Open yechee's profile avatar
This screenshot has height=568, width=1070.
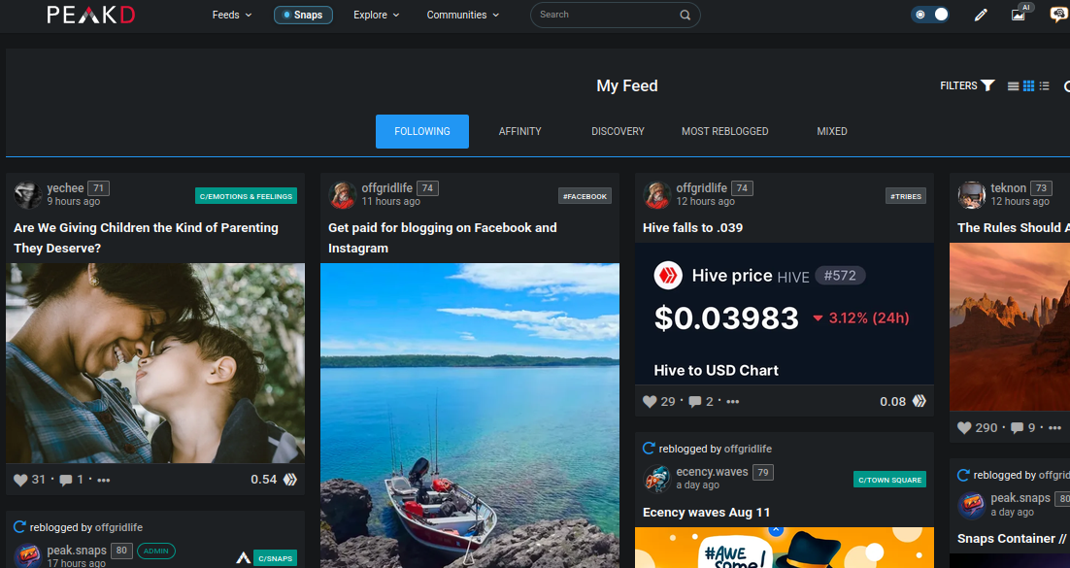click(x=28, y=194)
